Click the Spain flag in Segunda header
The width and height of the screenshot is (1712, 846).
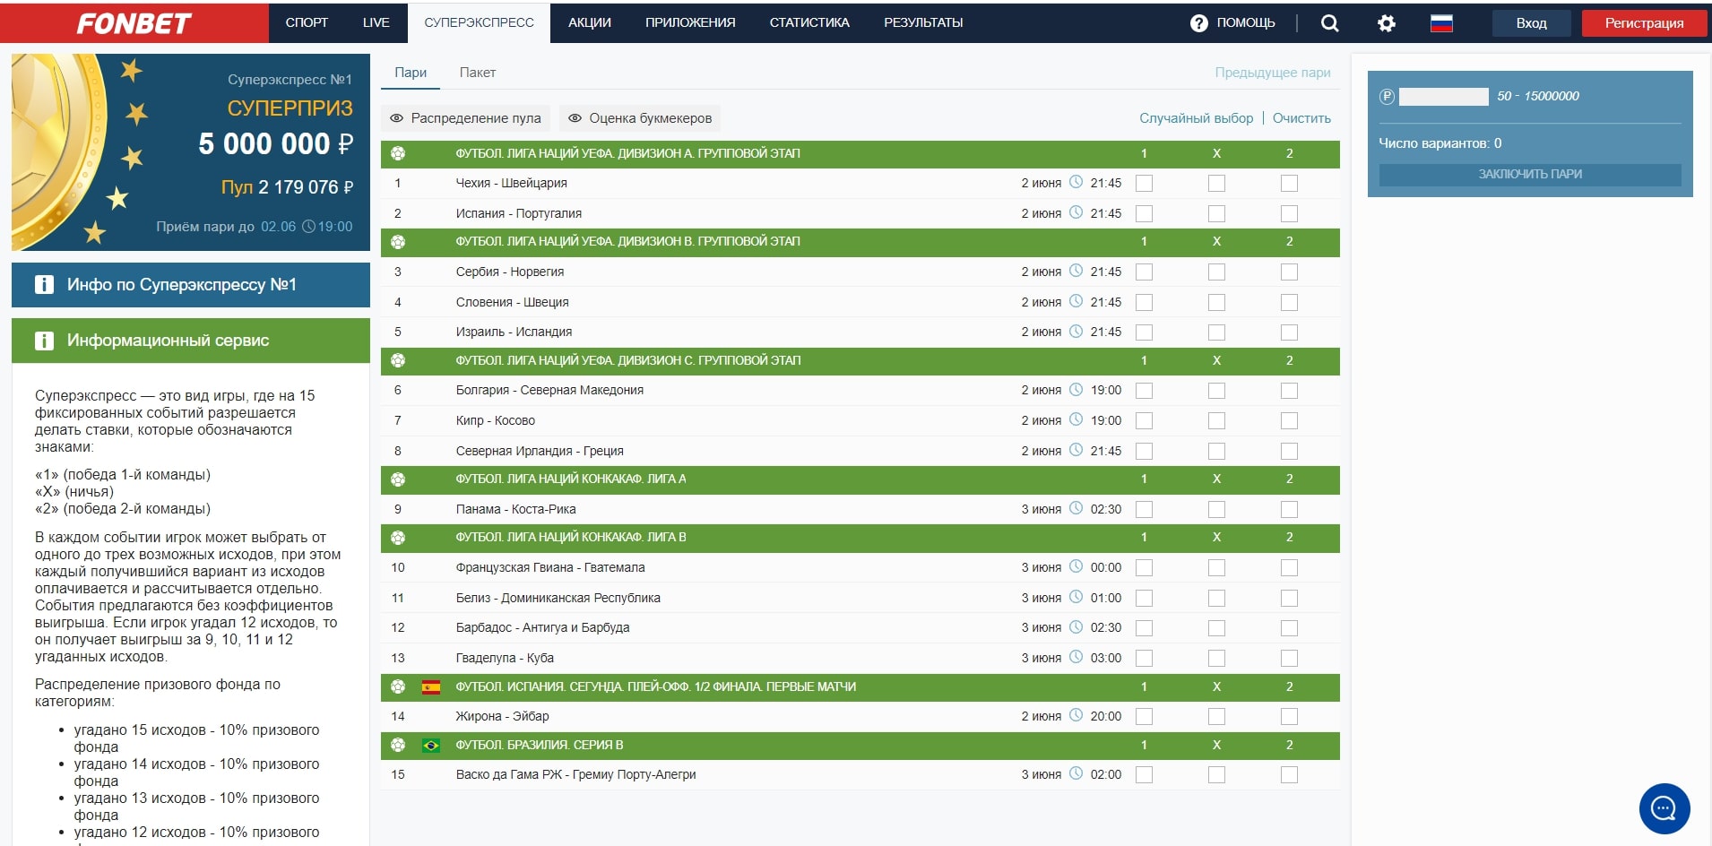[431, 687]
